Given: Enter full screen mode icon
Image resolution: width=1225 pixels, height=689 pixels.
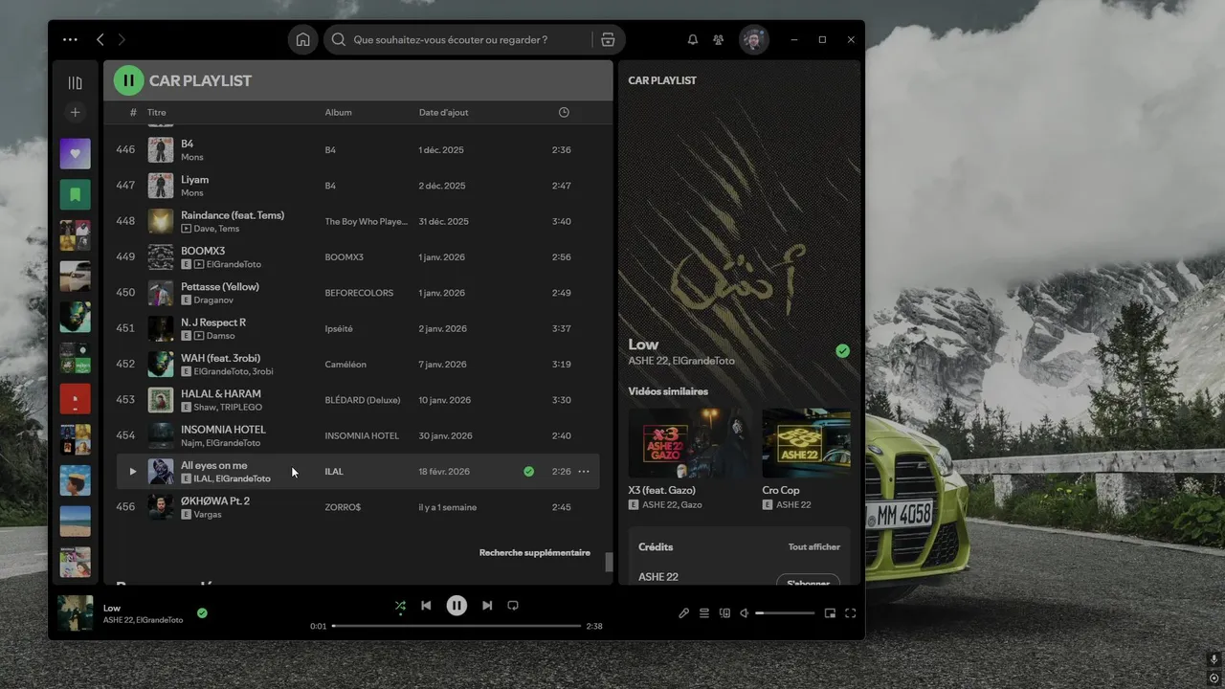Looking at the screenshot, I should point(850,613).
